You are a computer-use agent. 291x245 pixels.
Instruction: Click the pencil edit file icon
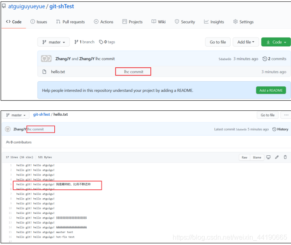click(x=277, y=157)
